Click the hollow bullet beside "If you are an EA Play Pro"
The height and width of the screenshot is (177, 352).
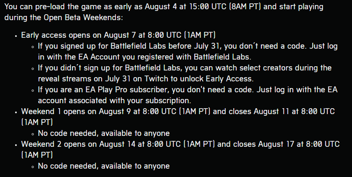pyautogui.click(x=33, y=91)
